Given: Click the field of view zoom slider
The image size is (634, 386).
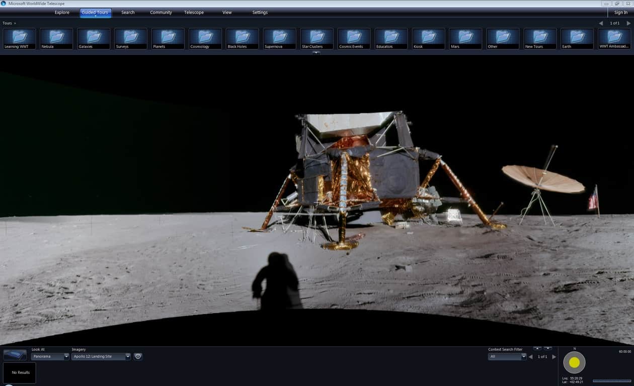Looking at the screenshot, I should point(611,380).
